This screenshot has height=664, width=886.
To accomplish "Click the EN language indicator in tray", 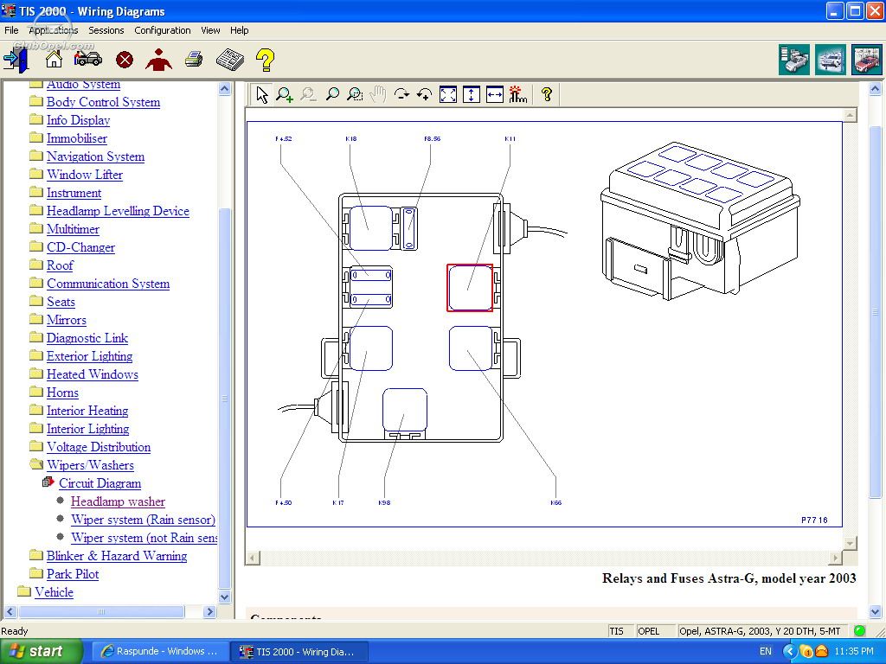I will pyautogui.click(x=765, y=651).
